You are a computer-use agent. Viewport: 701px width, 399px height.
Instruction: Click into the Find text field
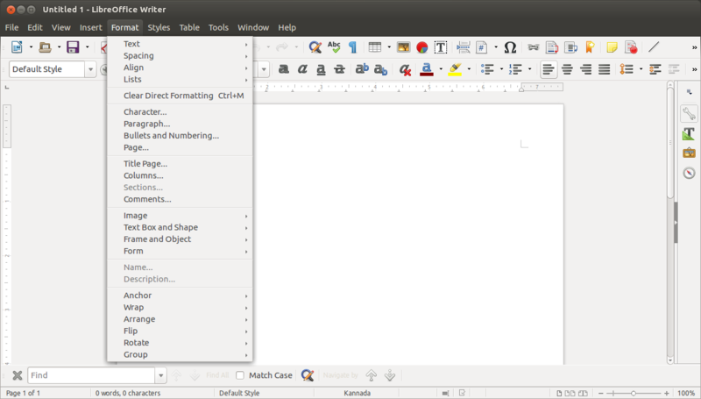[91, 375]
